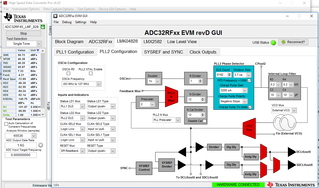The width and height of the screenshot is (319, 188).
Task: Open the C4 capacitor dropdown
Action: (291, 95)
